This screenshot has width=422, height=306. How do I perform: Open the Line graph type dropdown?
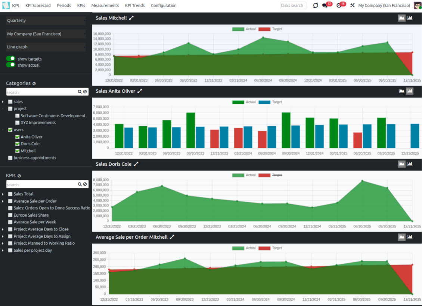46,47
